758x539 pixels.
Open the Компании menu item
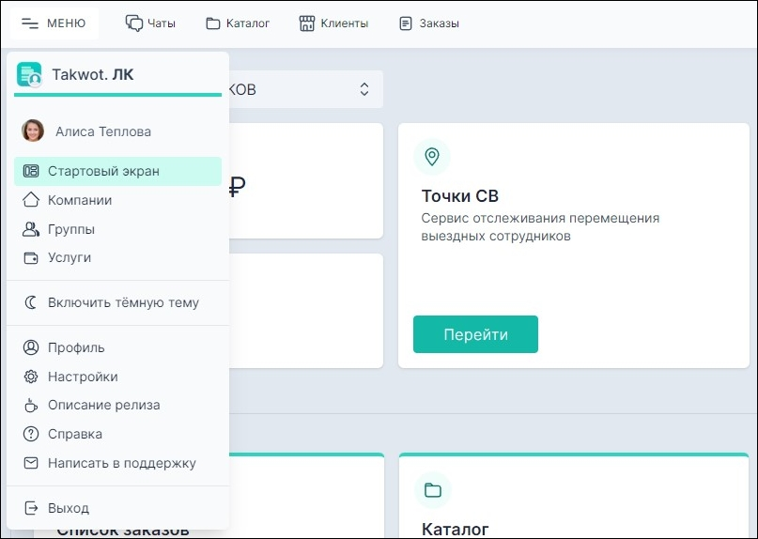coord(80,200)
